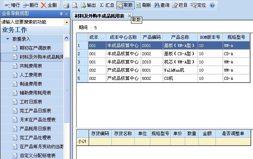Image resolution: width=253 pixels, height=159 pixels.
Task: Open 共耗费用表 in navigation tree
Action: (31, 66)
